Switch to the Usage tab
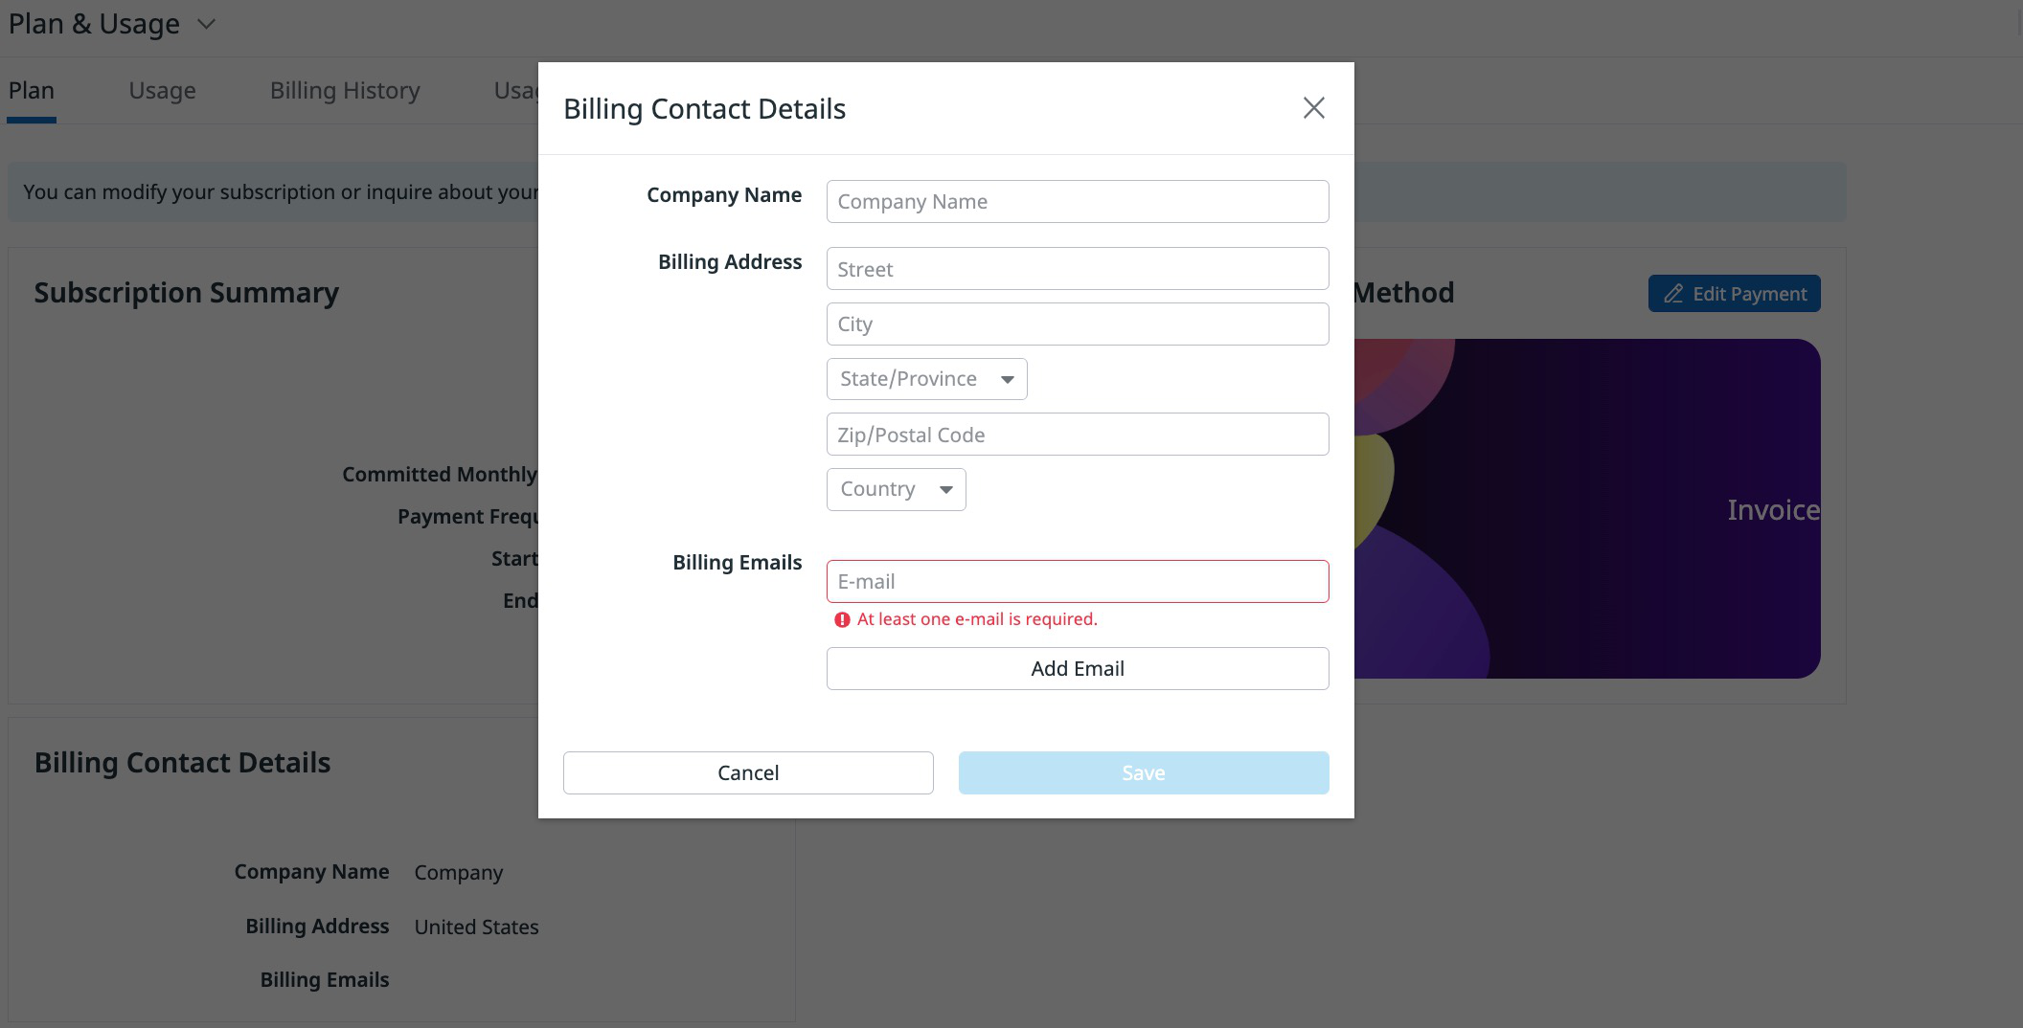This screenshot has height=1028, width=2023. point(162,91)
